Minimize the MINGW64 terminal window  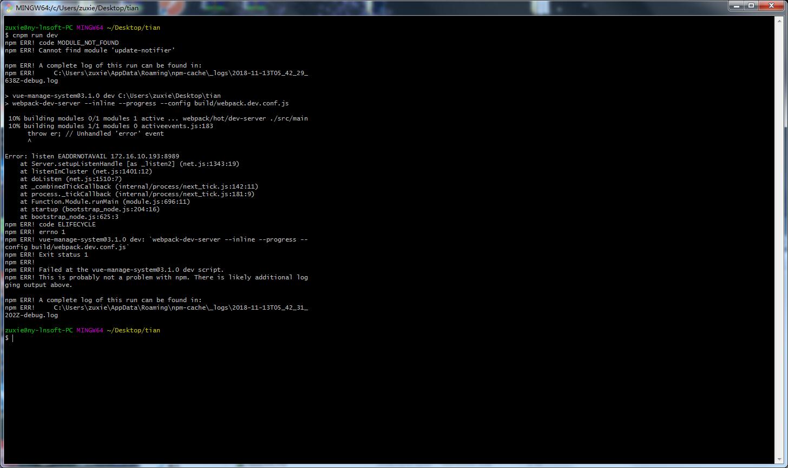pyautogui.click(x=736, y=5)
